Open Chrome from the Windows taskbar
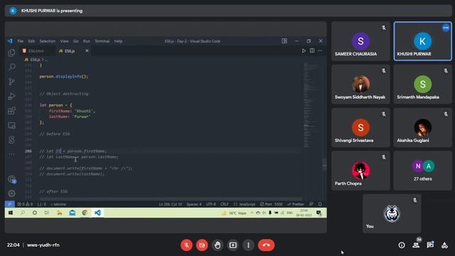Viewport: 455px width, 256px height. click(x=85, y=213)
